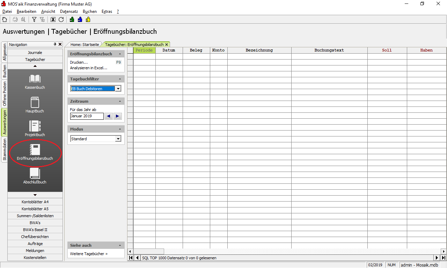Click the filter funnel toolbar icon
Viewport: 447px width, 268px height.
coord(34,19)
